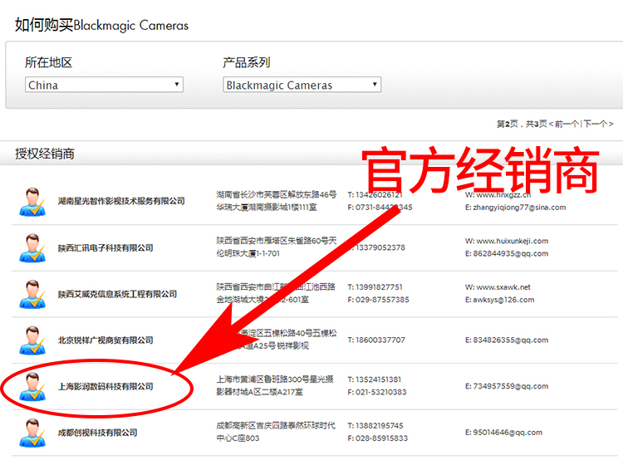This screenshot has width=623, height=460.
Task: Click avatar icon of 成都创视科技有限公司
Action: [32, 433]
